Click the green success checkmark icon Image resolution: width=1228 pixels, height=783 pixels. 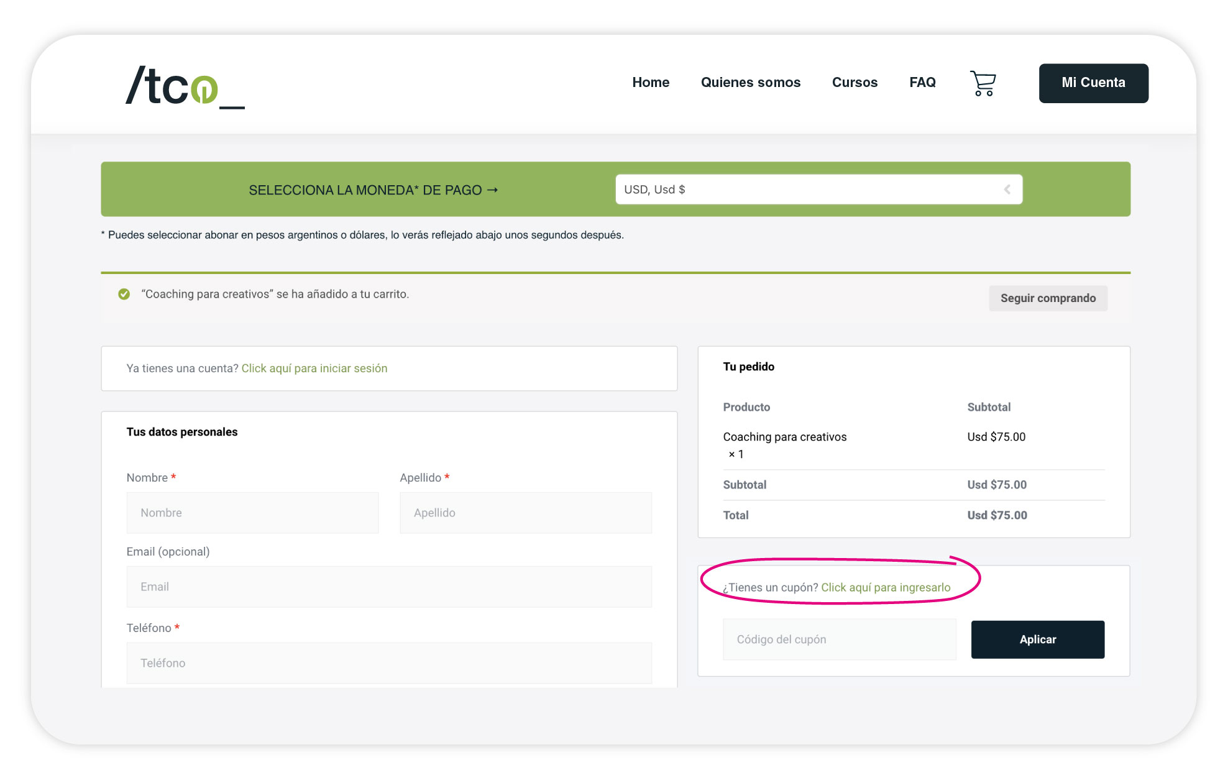[x=124, y=294]
